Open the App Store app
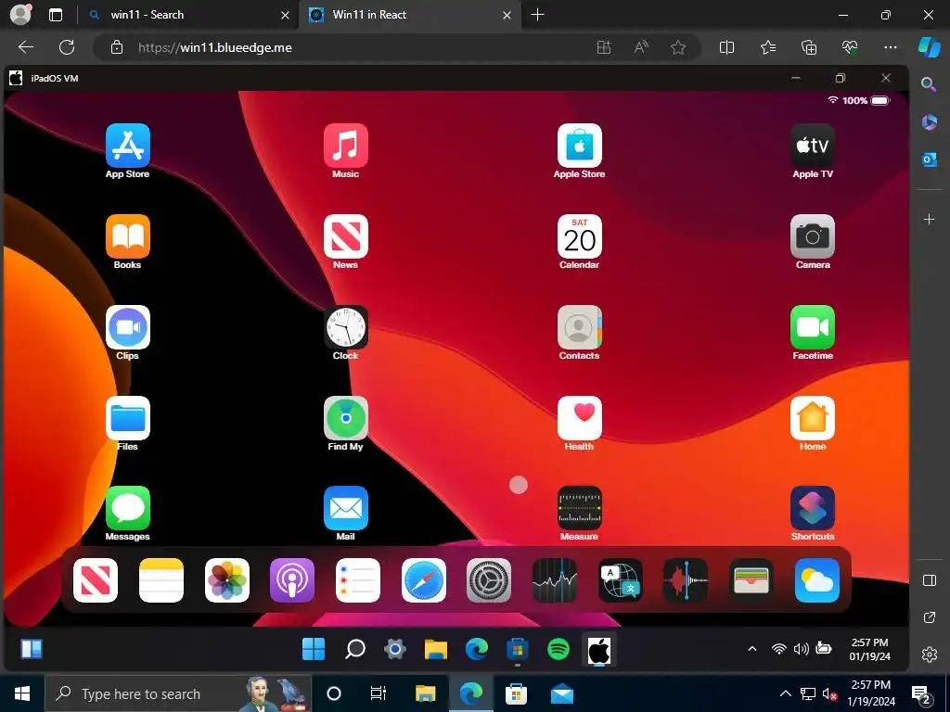The height and width of the screenshot is (712, 950). (128, 146)
